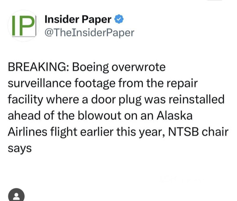The width and height of the screenshot is (237, 201).
Task: Click the word Alaska in the tweet
Action: click(174, 115)
